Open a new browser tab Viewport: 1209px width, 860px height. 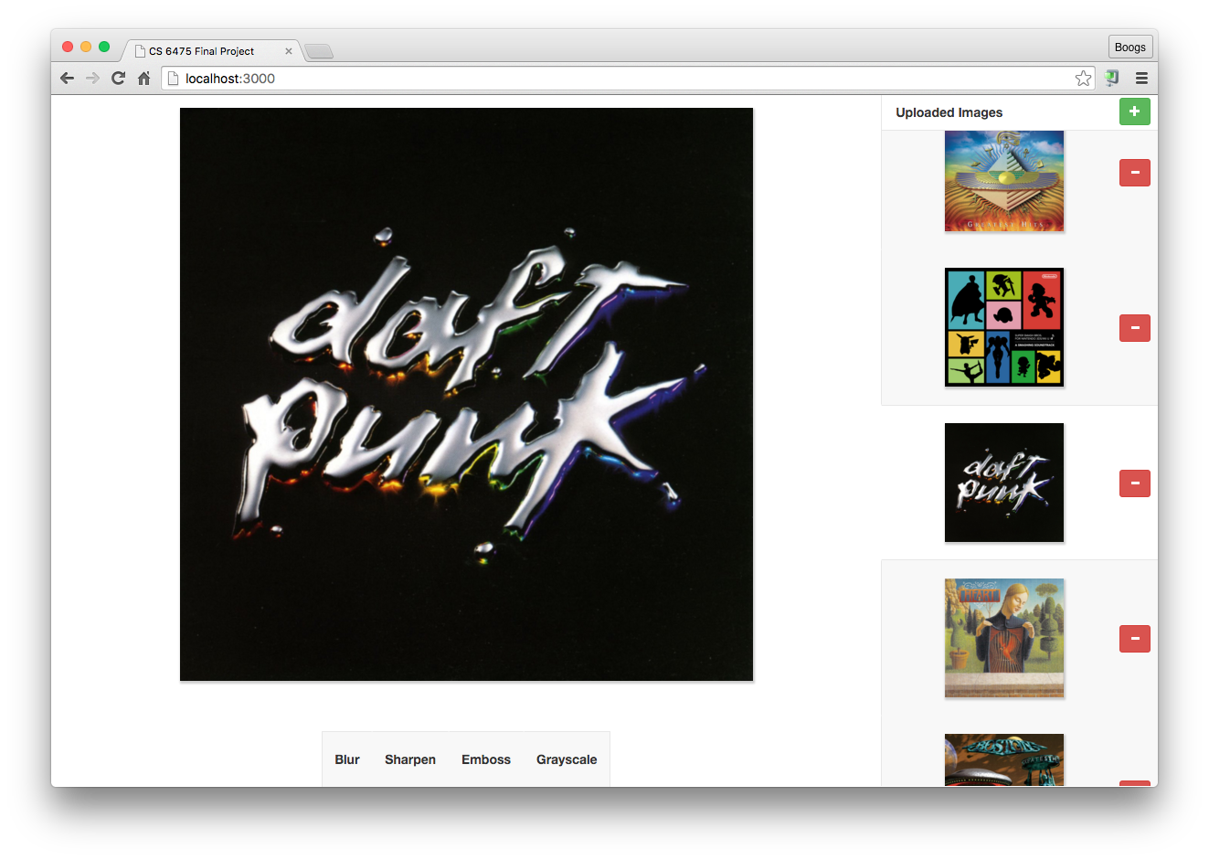(319, 52)
